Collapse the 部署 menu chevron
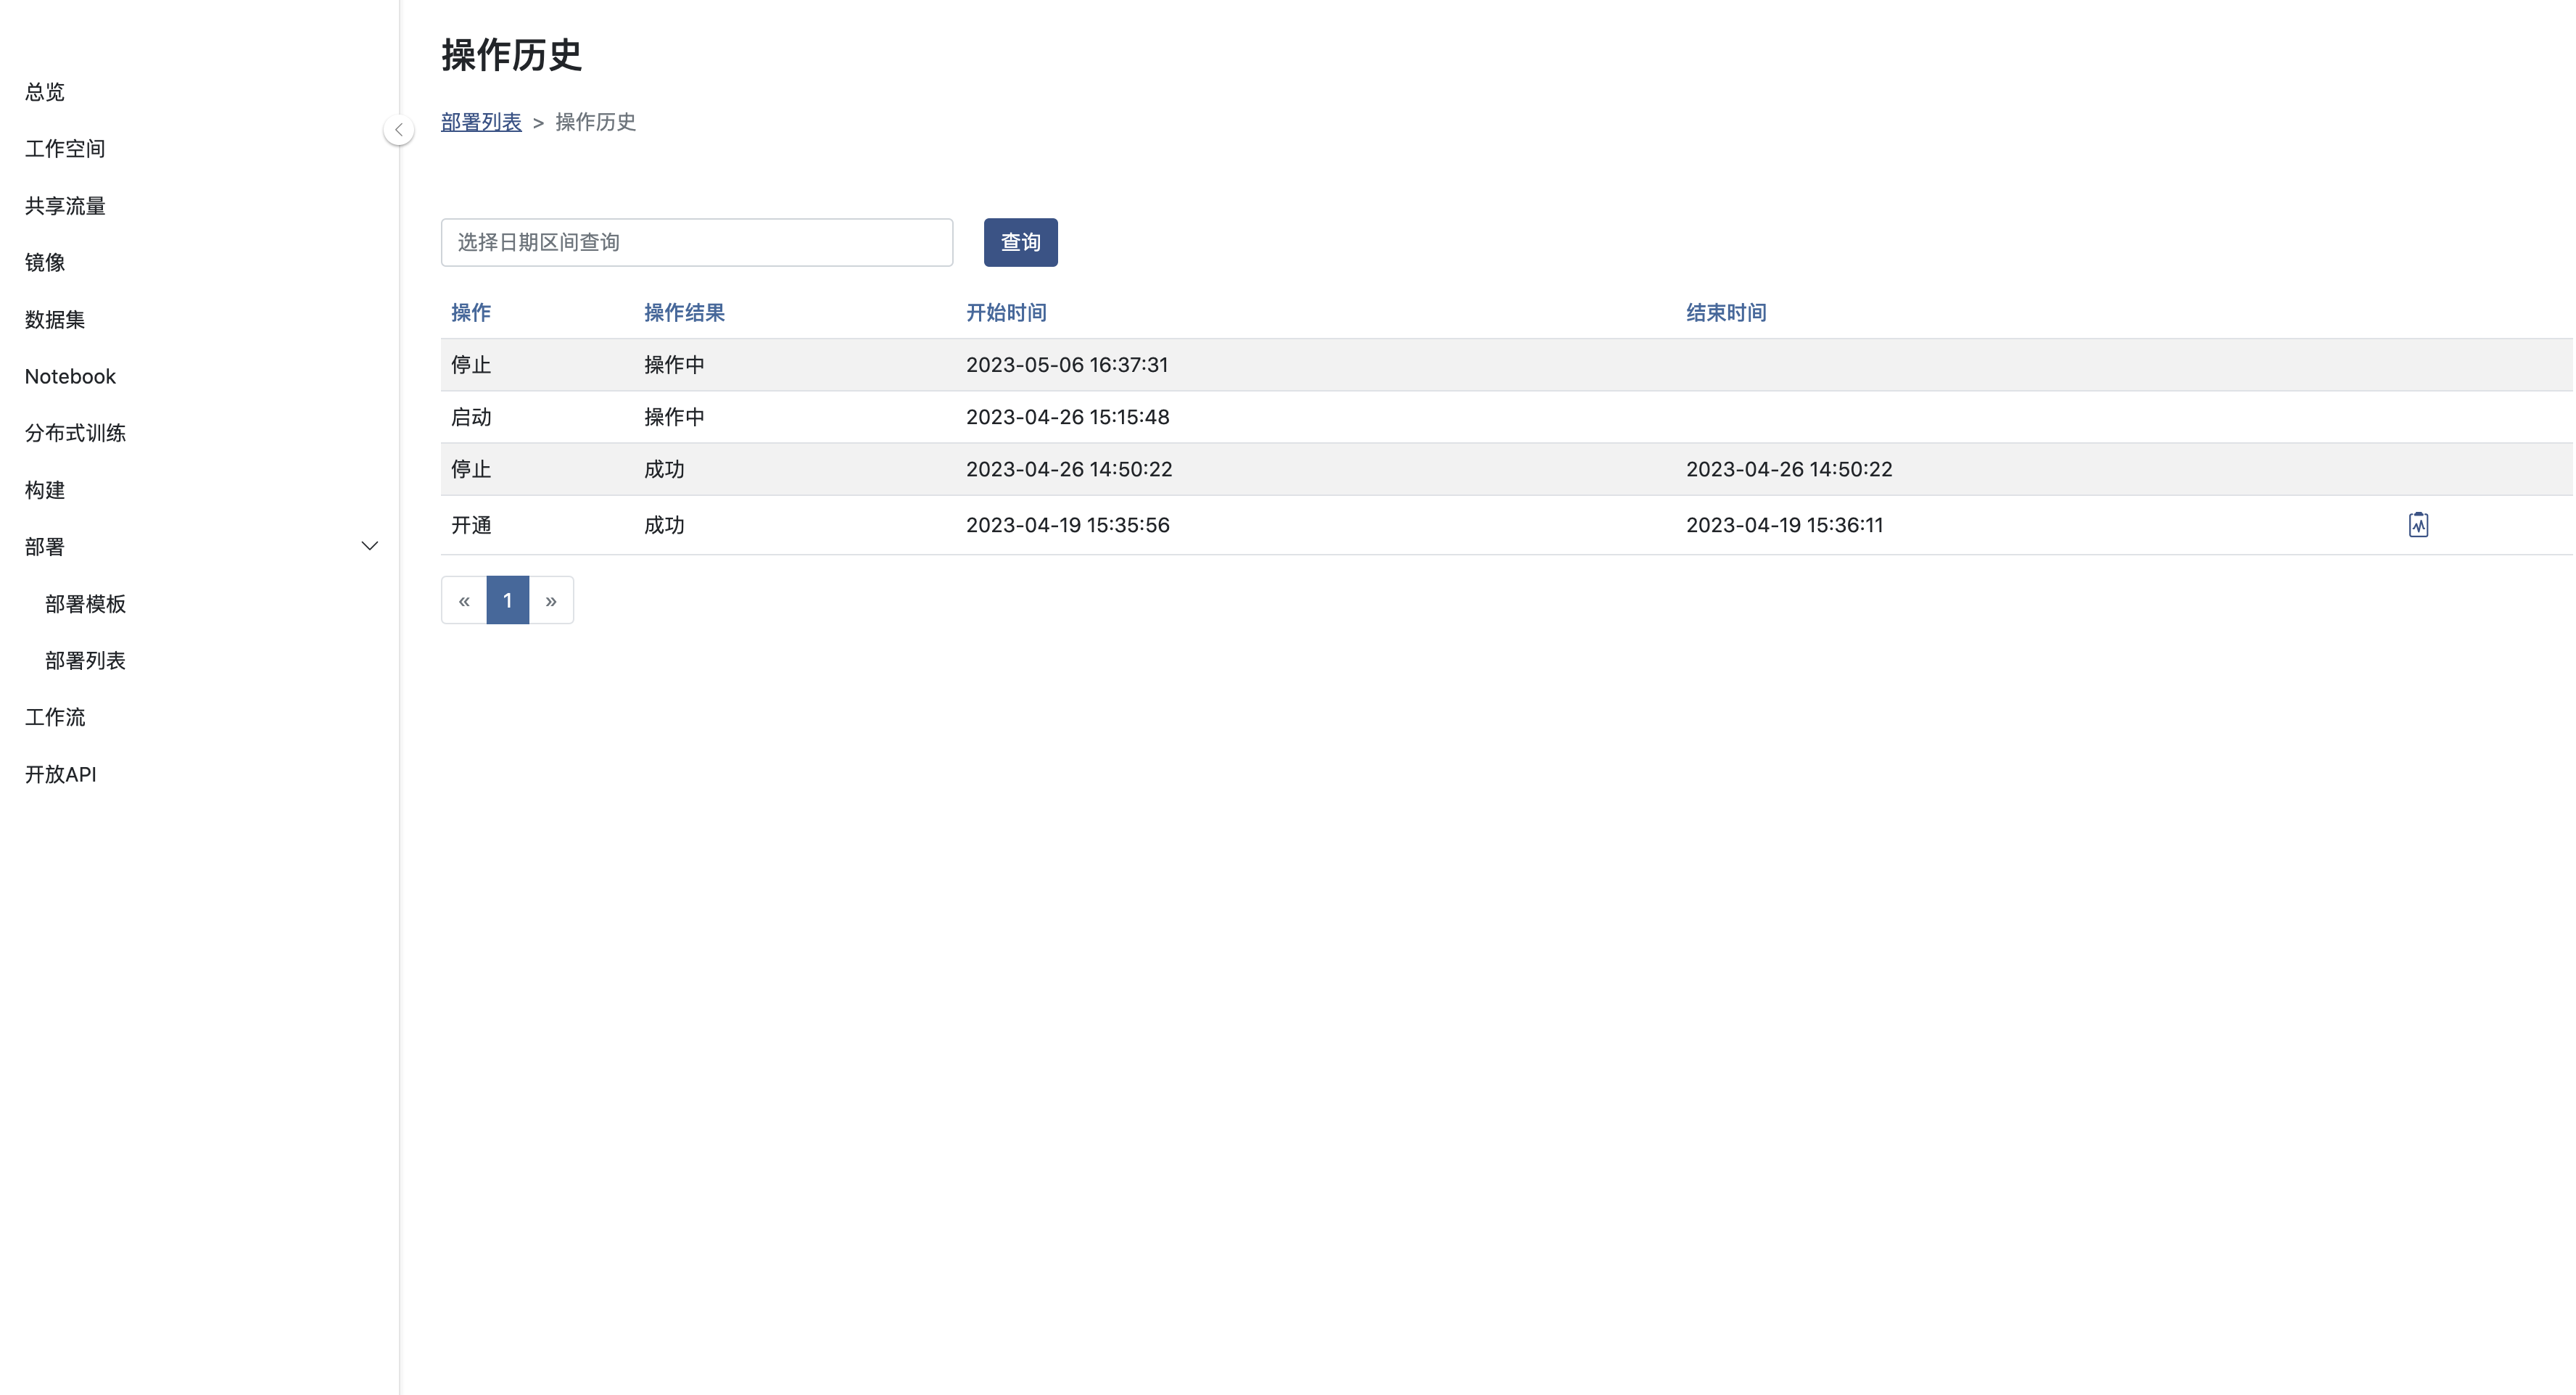Viewport: 2576px width, 1395px height. pyautogui.click(x=369, y=546)
